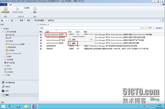Viewport: 165px width, 109px height.
Task: Click icon of Active Directory 用户发现 row
Action: [x=41, y=40]
